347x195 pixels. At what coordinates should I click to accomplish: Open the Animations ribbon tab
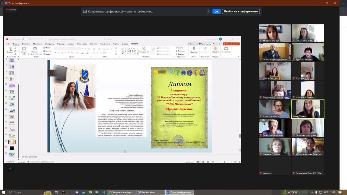(70, 44)
